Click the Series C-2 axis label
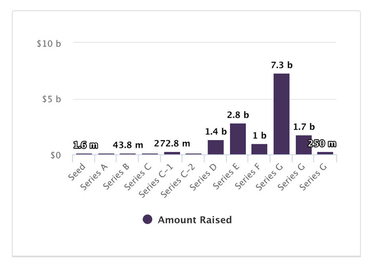The image size is (368, 262). pyautogui.click(x=178, y=180)
